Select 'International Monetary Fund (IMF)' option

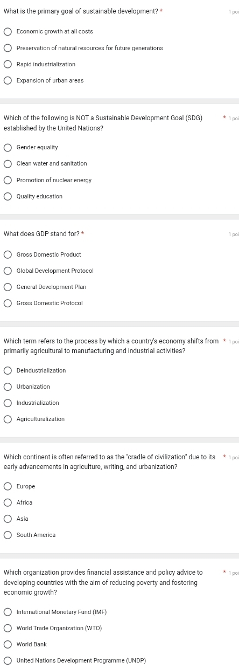[8, 612]
